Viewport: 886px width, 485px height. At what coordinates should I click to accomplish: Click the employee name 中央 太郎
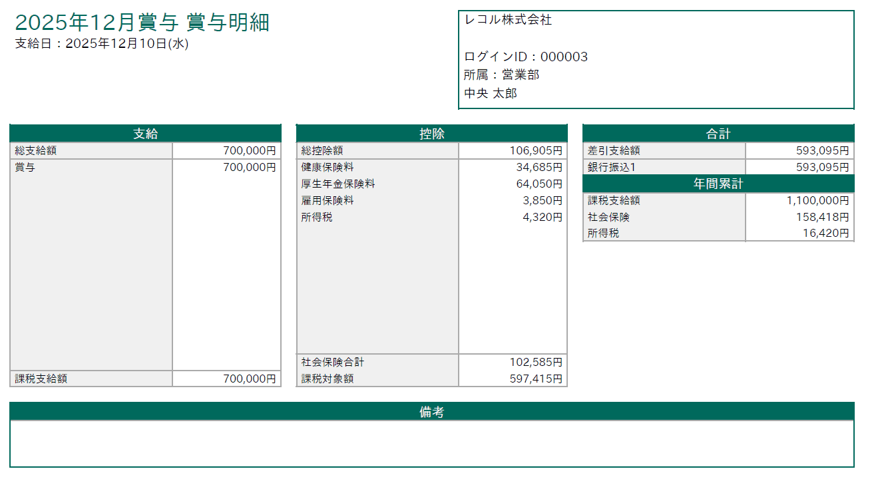[x=491, y=93]
